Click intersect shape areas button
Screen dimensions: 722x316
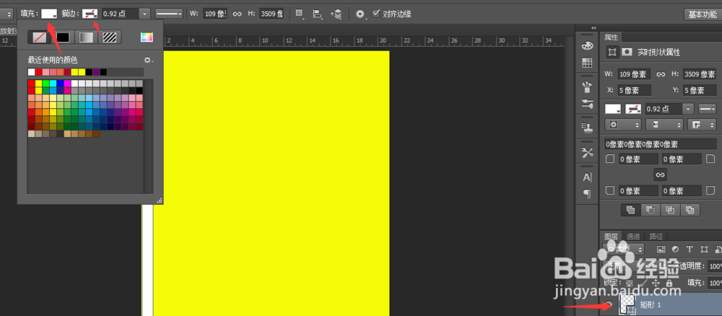671,210
